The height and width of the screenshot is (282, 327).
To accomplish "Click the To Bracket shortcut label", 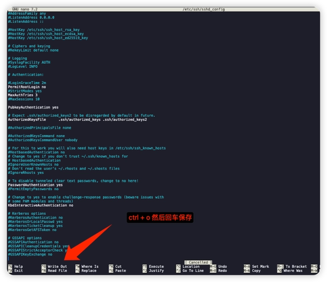I will pyautogui.click(x=296, y=266).
